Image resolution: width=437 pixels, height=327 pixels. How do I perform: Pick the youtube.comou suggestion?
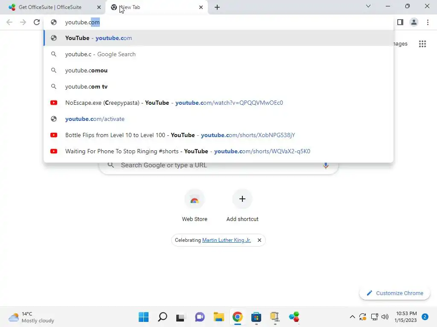coord(218,70)
